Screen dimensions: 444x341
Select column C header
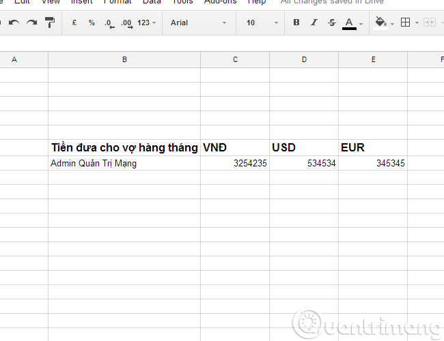pyautogui.click(x=235, y=59)
